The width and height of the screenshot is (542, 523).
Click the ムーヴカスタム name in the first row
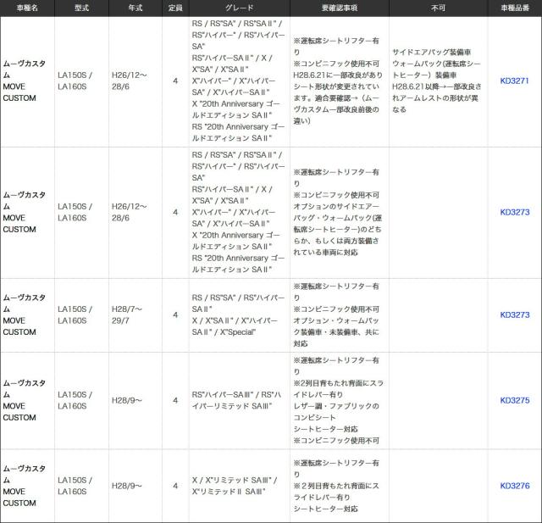tap(27, 81)
